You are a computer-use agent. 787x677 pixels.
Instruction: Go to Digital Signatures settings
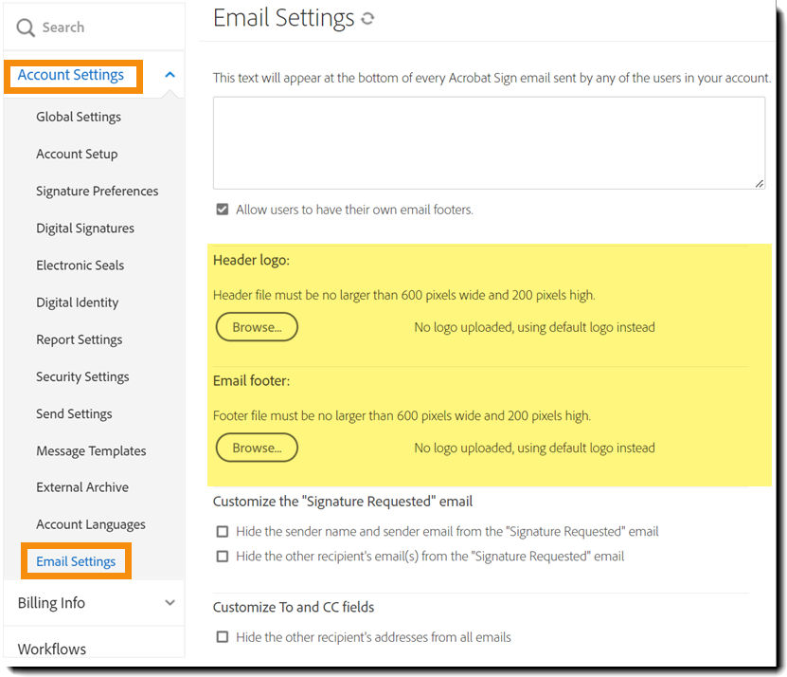(85, 229)
